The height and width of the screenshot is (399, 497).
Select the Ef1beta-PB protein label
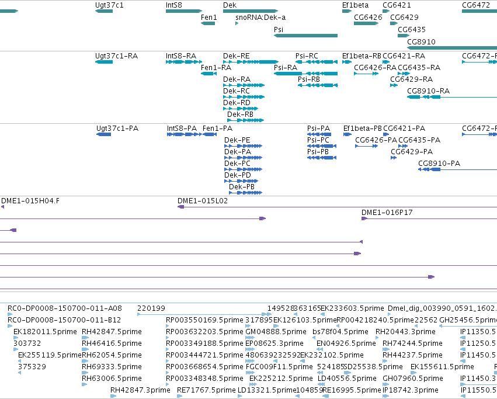click(363, 128)
